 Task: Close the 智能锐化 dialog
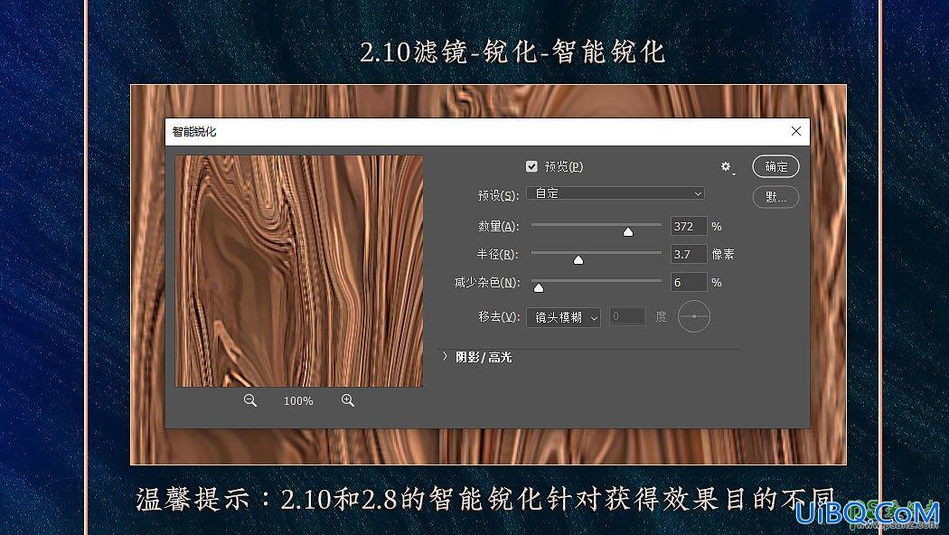coord(796,131)
